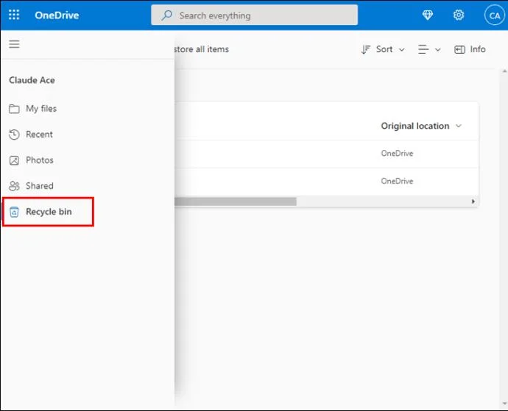
Task: Click Restore all items button
Action: click(202, 49)
